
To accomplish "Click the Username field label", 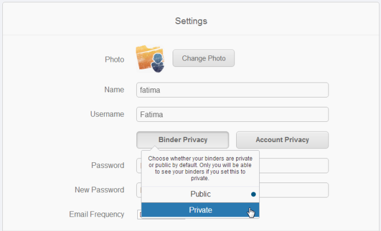I will tap(107, 114).
